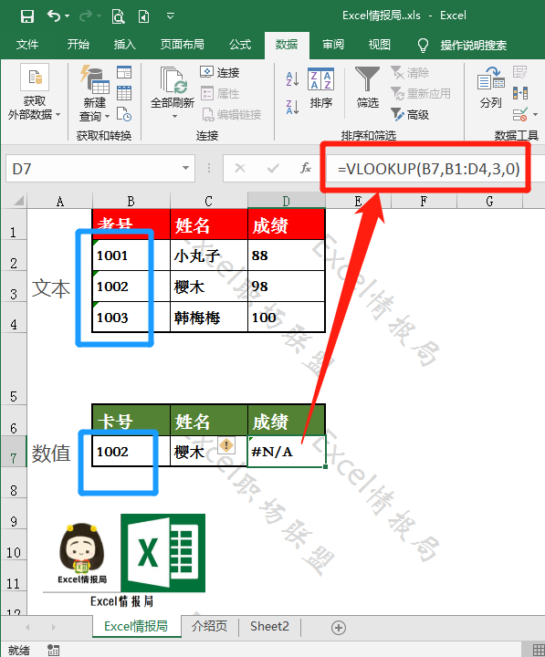Click the Enter checkmark icon in formula bar

pos(273,169)
